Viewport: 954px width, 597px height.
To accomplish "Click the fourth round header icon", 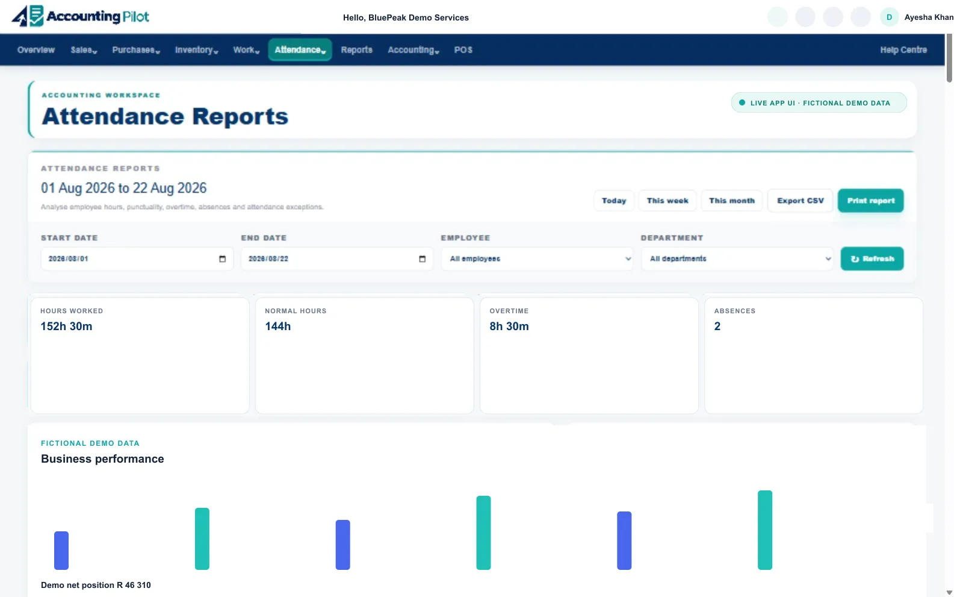I will 861,17.
